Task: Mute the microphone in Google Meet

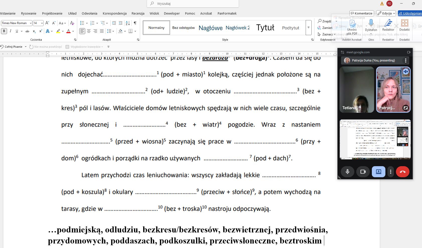Action: pos(347,172)
